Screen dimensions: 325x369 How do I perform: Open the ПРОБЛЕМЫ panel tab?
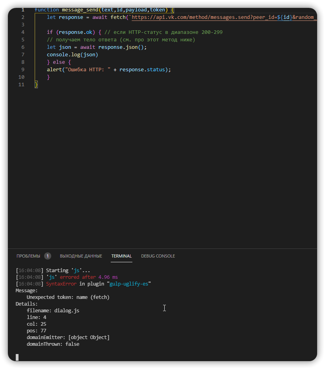[x=28, y=256]
